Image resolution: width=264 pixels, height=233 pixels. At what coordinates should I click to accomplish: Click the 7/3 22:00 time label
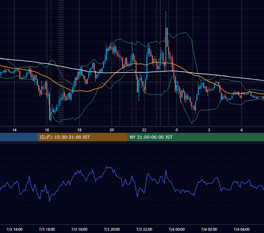[x=144, y=229]
